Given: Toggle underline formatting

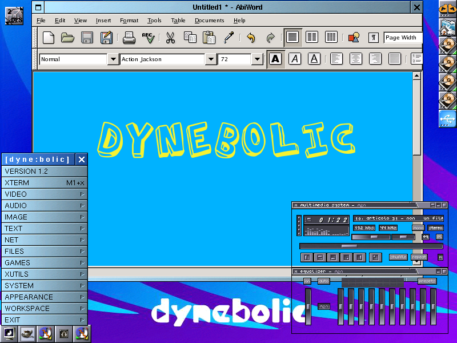Looking at the screenshot, I should pyautogui.click(x=314, y=59).
